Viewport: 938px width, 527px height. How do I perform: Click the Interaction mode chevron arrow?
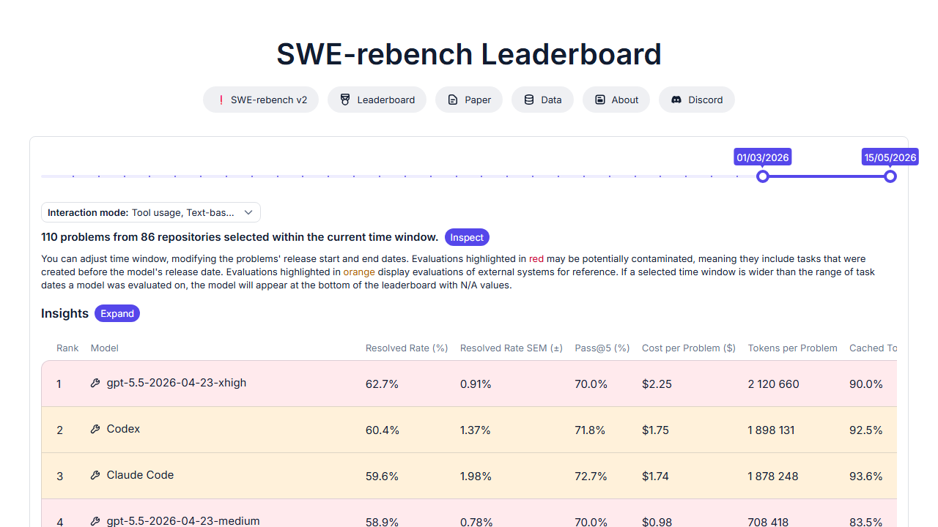(248, 212)
